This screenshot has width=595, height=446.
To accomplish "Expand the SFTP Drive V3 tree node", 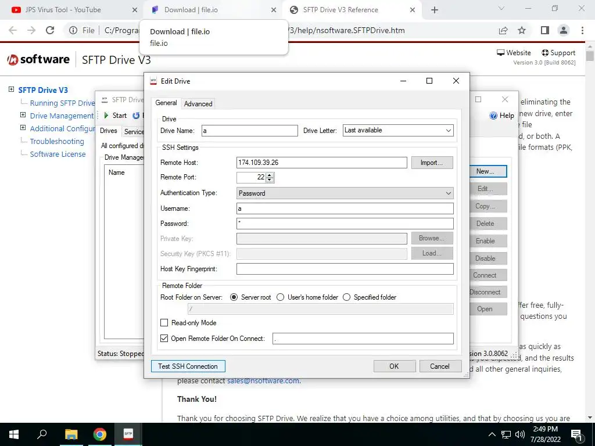I will (12, 89).
